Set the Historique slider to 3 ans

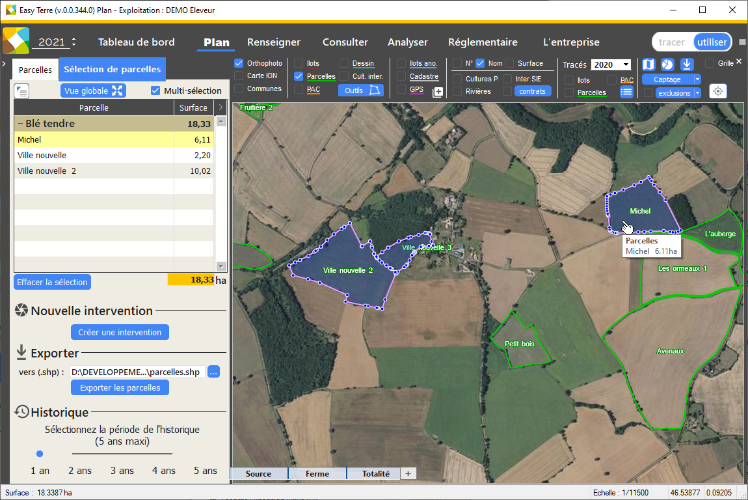pyautogui.click(x=122, y=454)
